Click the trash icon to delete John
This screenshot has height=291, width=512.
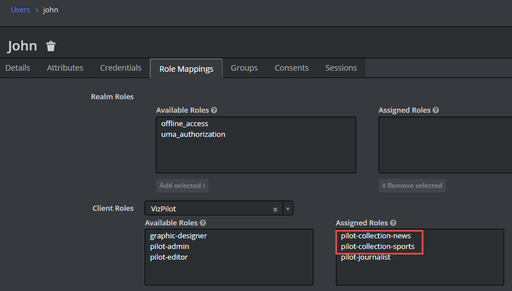tap(51, 46)
